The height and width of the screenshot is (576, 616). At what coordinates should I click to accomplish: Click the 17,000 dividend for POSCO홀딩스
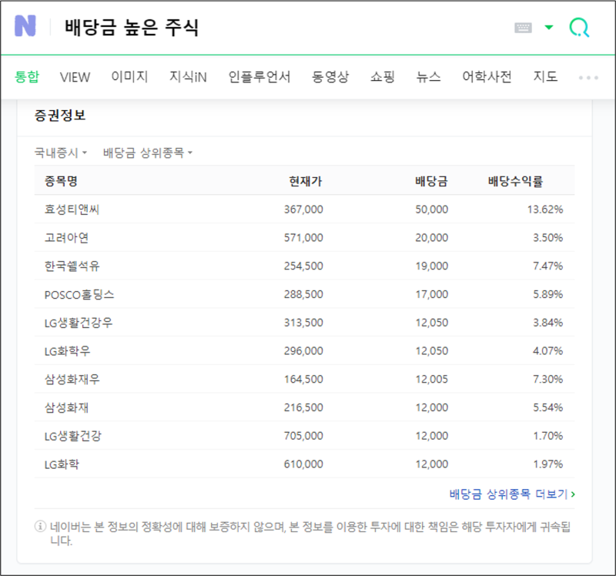[x=431, y=294]
